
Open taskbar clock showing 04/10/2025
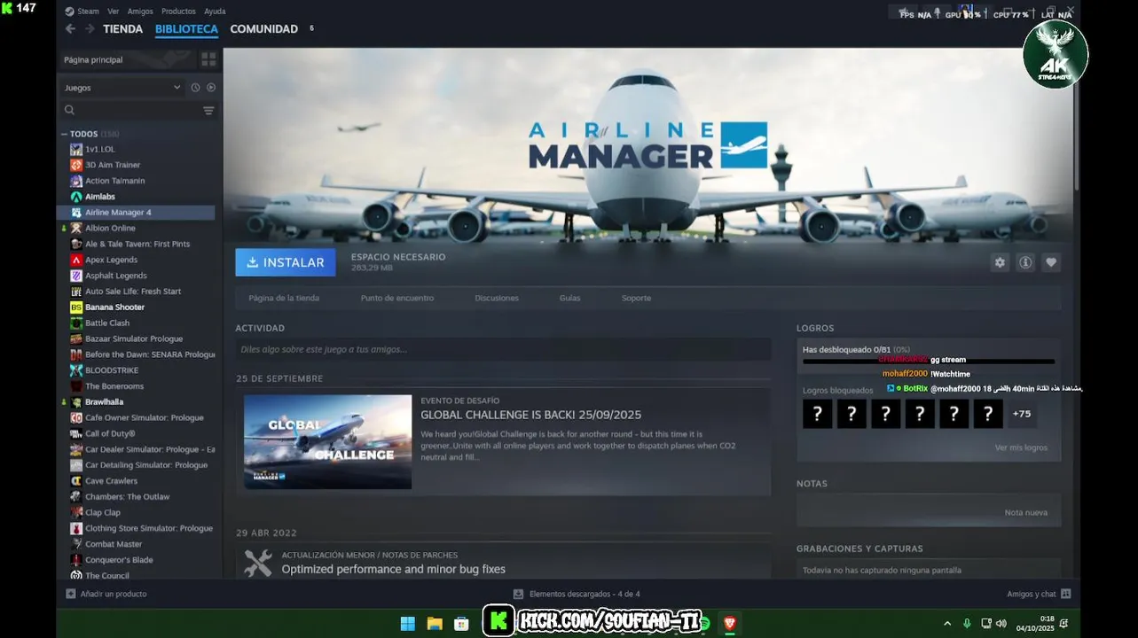pos(1034,624)
